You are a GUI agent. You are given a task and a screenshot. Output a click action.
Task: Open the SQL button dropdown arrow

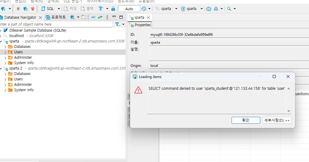pos(58,9)
